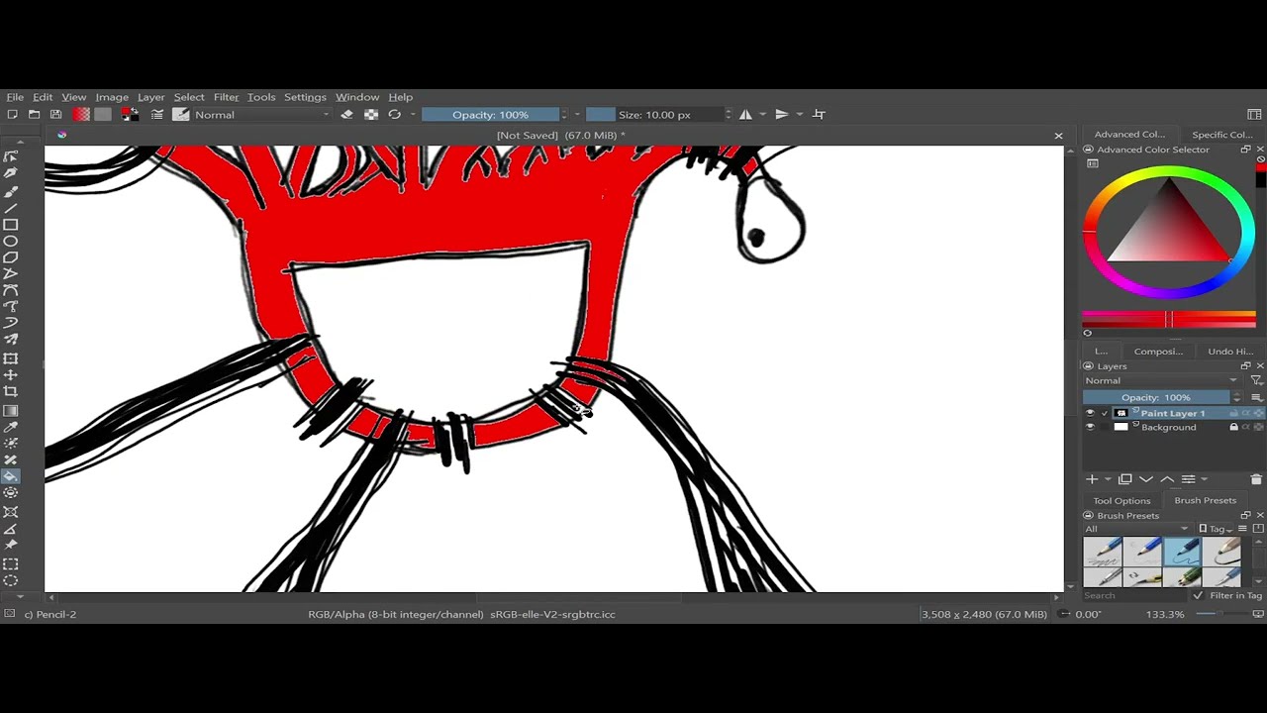Select the Line tool
The width and height of the screenshot is (1267, 713).
(x=11, y=207)
